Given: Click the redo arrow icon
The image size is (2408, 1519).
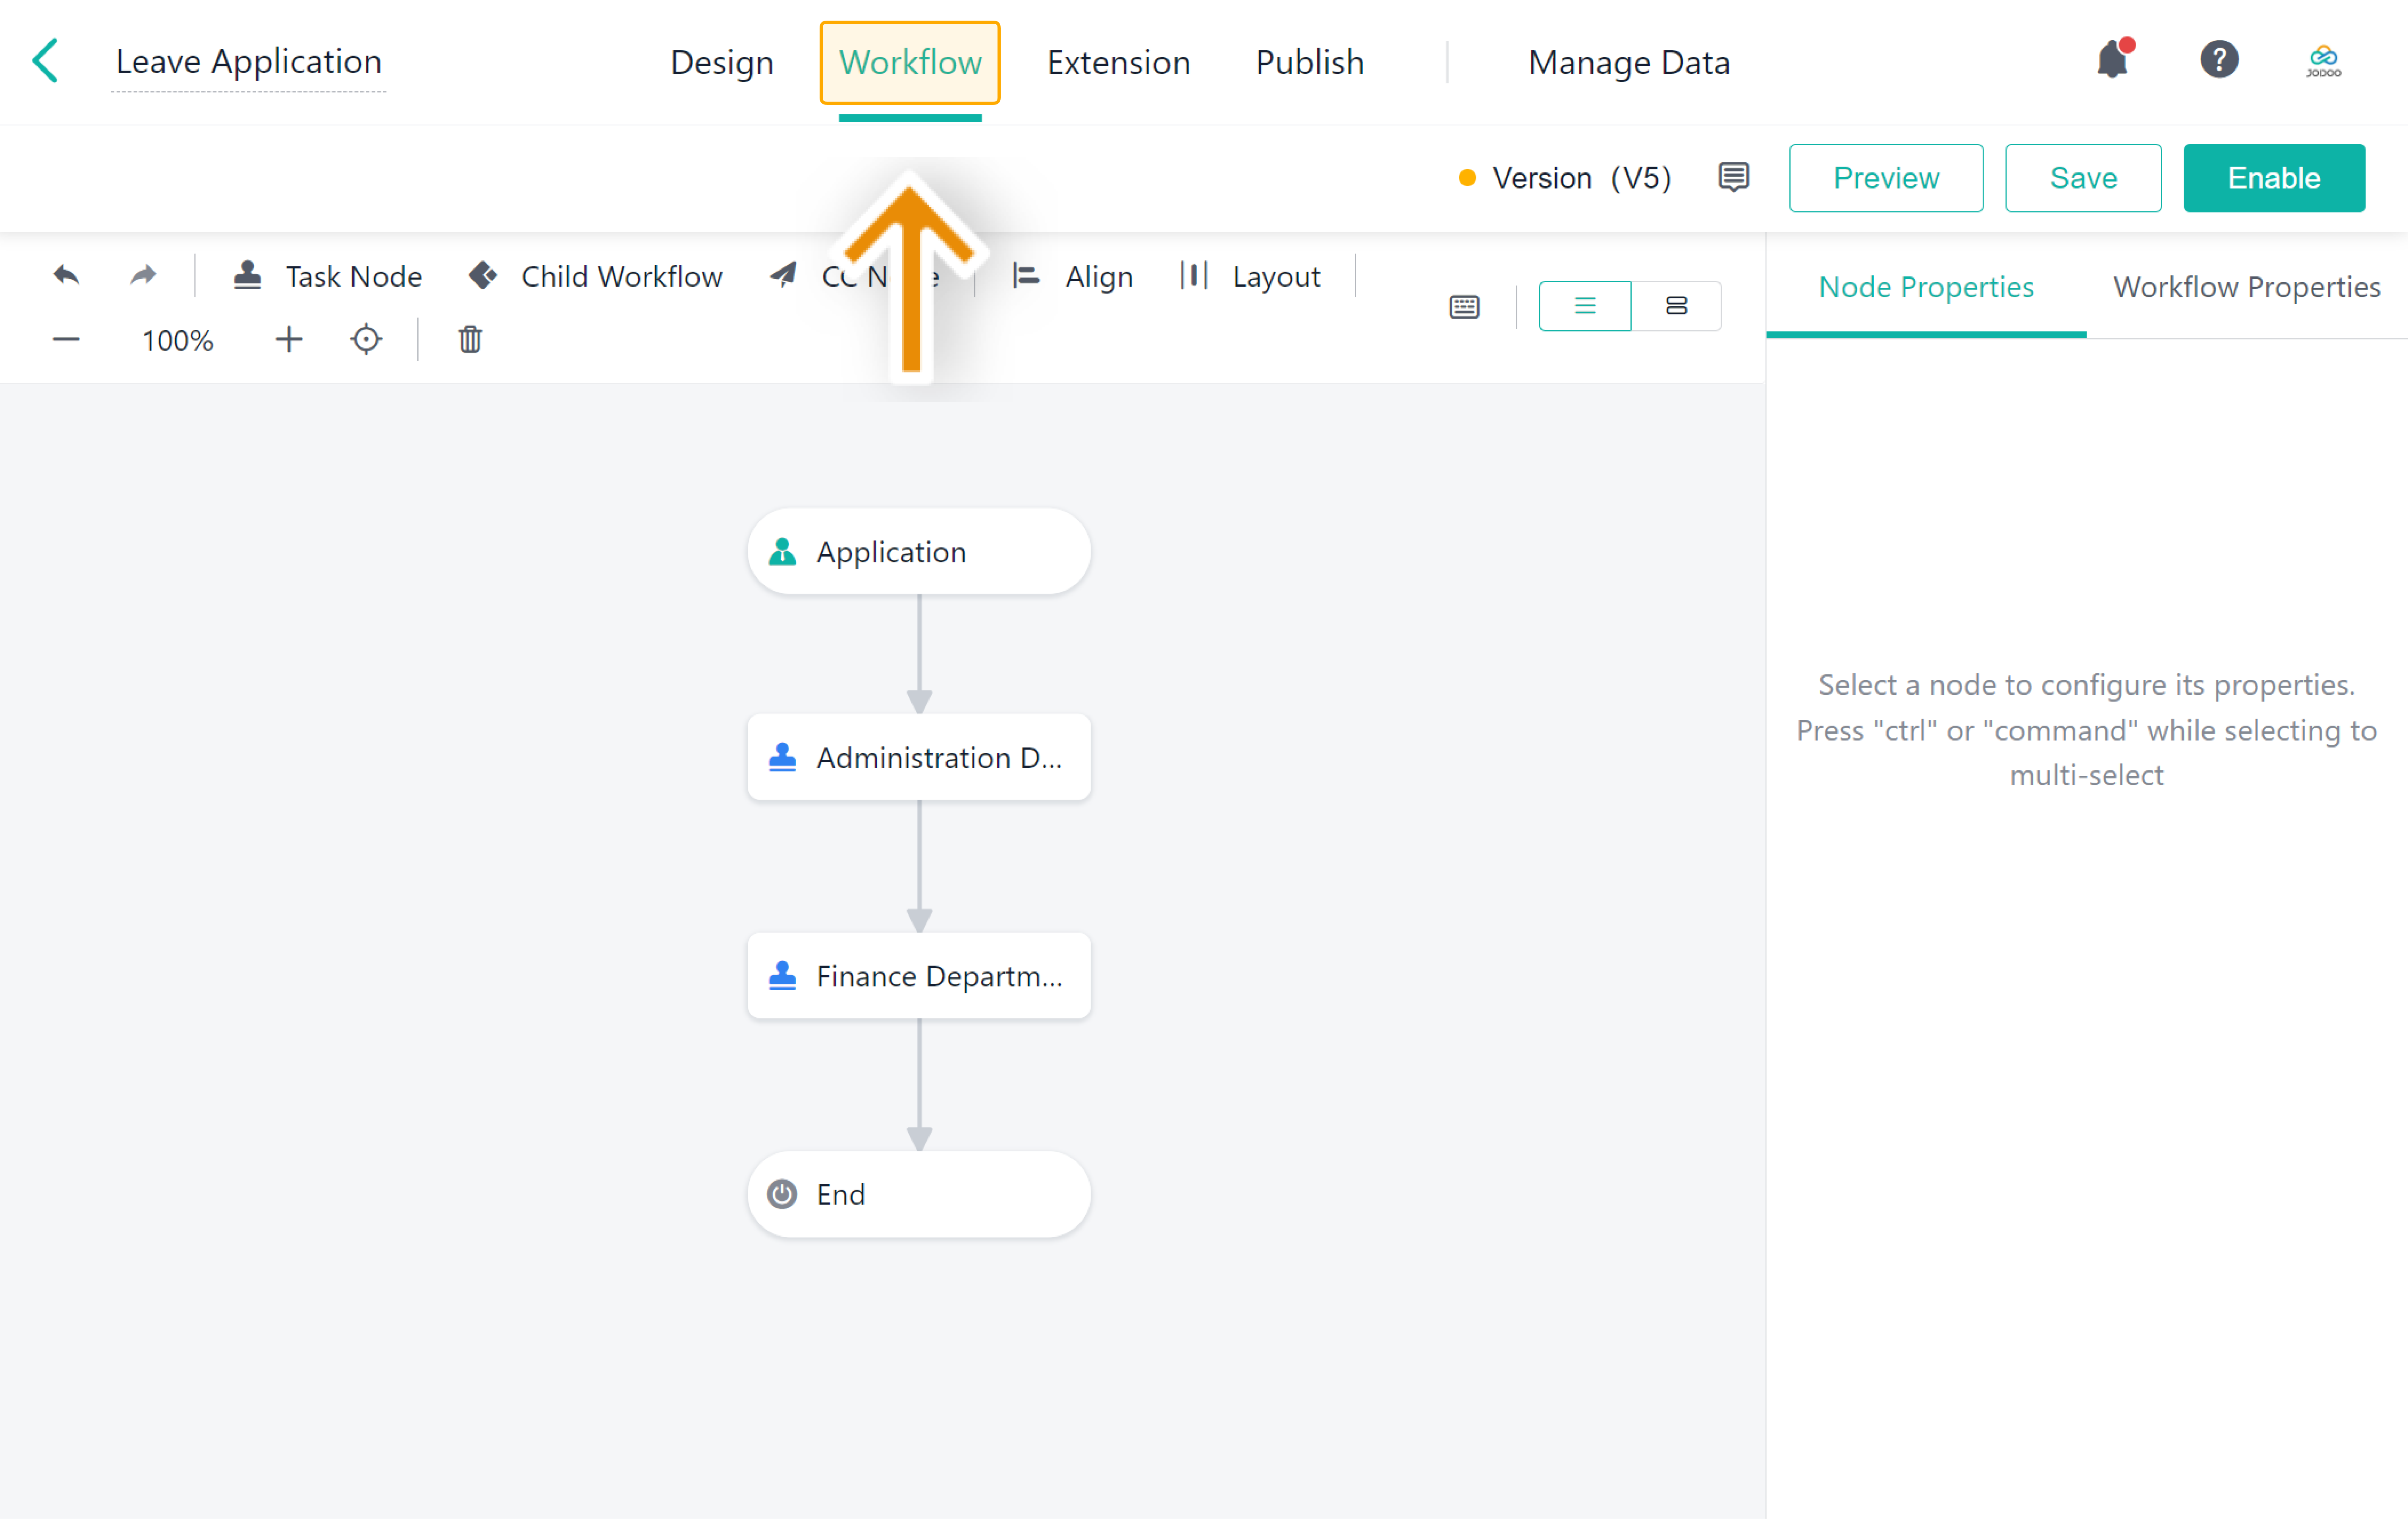Looking at the screenshot, I should tap(143, 276).
